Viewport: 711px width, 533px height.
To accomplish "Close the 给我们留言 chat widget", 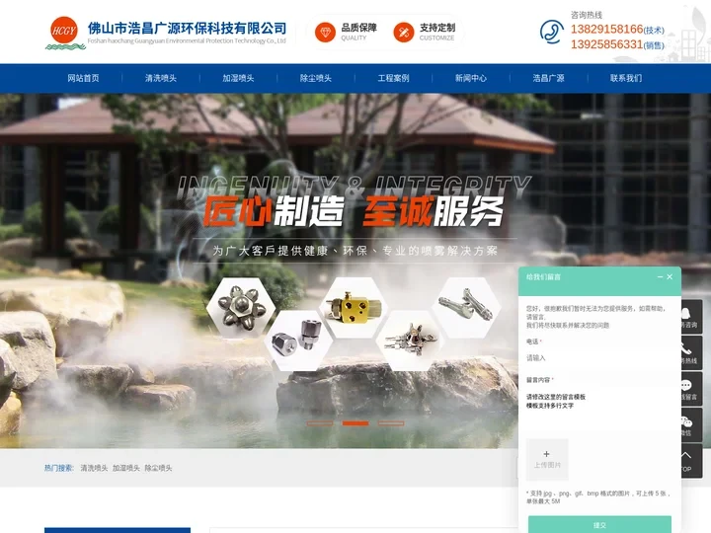I will tap(671, 277).
